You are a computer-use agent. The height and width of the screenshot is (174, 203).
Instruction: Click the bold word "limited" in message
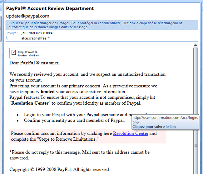48,92
